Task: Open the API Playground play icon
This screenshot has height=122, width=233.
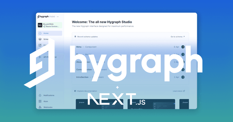Action: (x=40, y=57)
